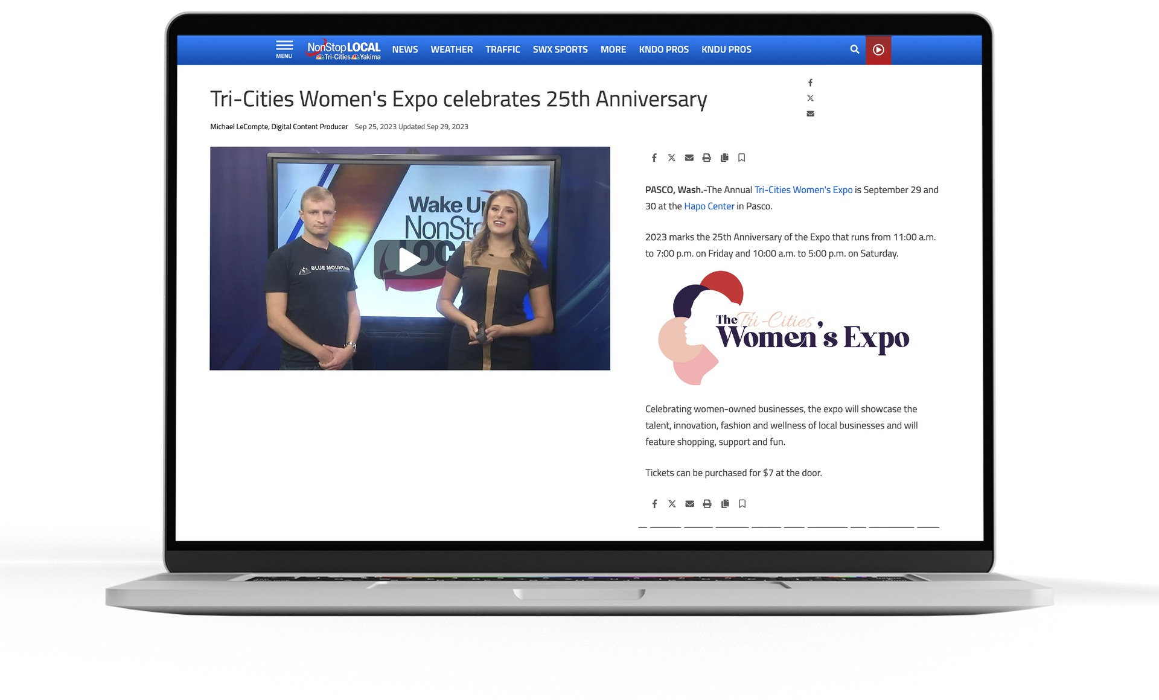Click X icon below ticket paragraph
Screen dimensions: 1159x700
click(672, 503)
